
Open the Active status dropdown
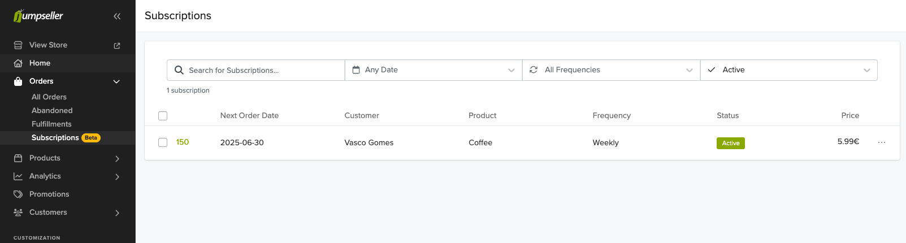point(789,70)
